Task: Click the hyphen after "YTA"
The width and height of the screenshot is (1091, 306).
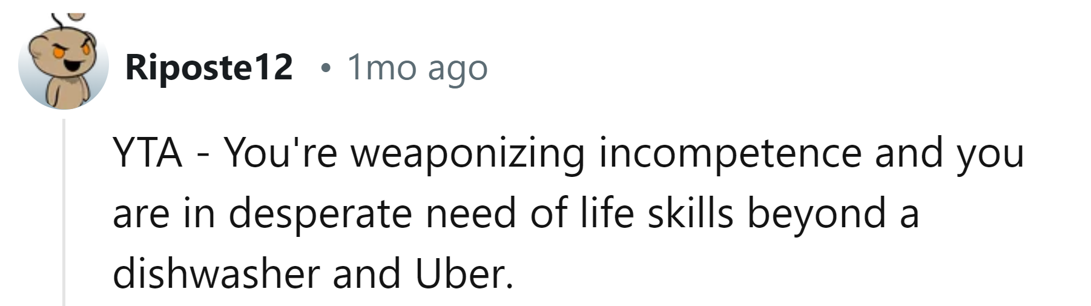Action: click(202, 154)
